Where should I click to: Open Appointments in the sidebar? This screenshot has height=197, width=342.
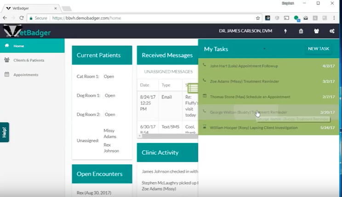pyautogui.click(x=32, y=75)
